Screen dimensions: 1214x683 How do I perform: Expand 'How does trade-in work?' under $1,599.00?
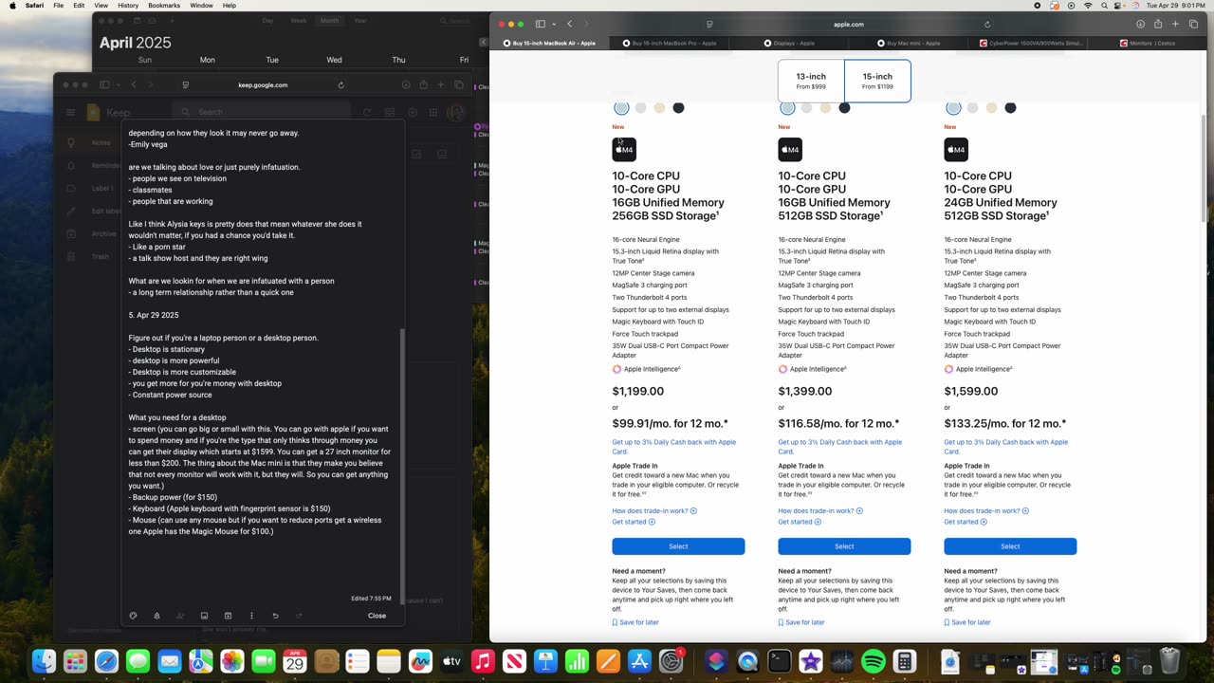pos(986,510)
